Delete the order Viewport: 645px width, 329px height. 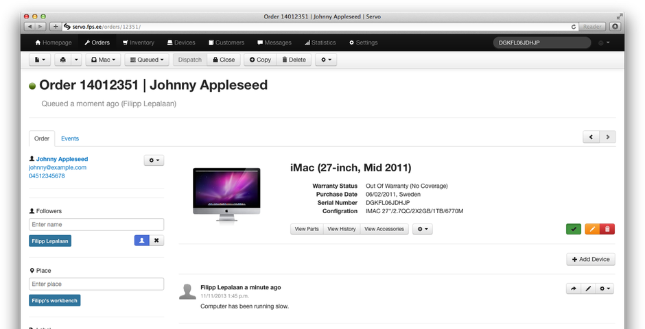pyautogui.click(x=294, y=60)
